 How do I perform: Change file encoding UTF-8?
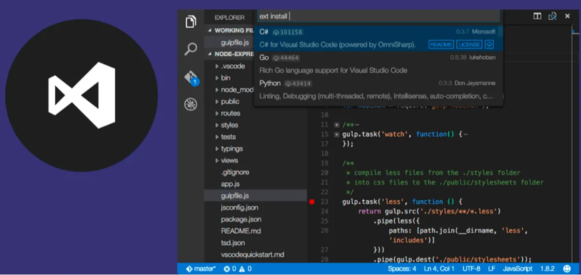(472, 269)
